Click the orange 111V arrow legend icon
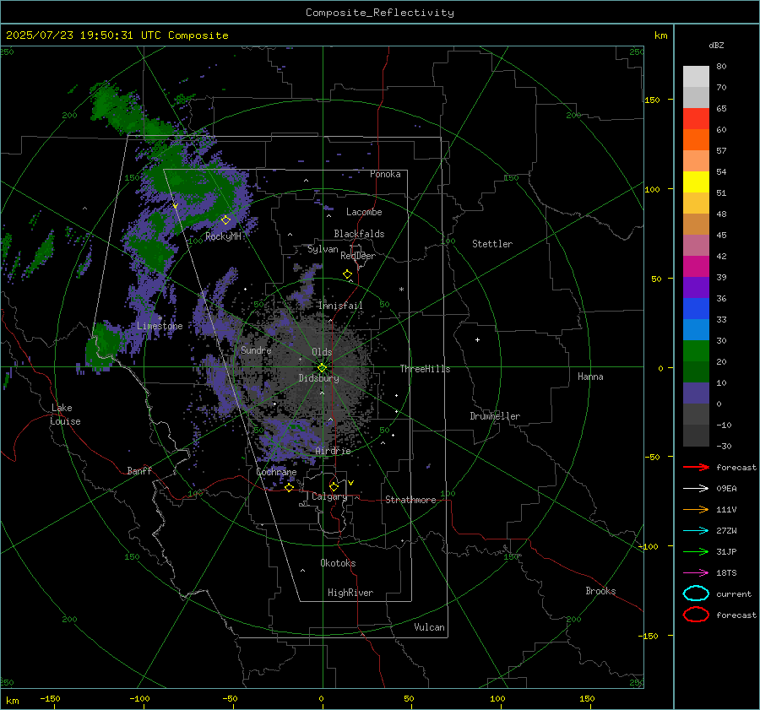 [696, 509]
